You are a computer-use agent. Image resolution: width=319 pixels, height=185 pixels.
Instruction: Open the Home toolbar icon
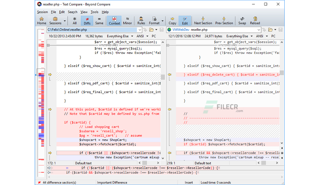(x=42, y=21)
